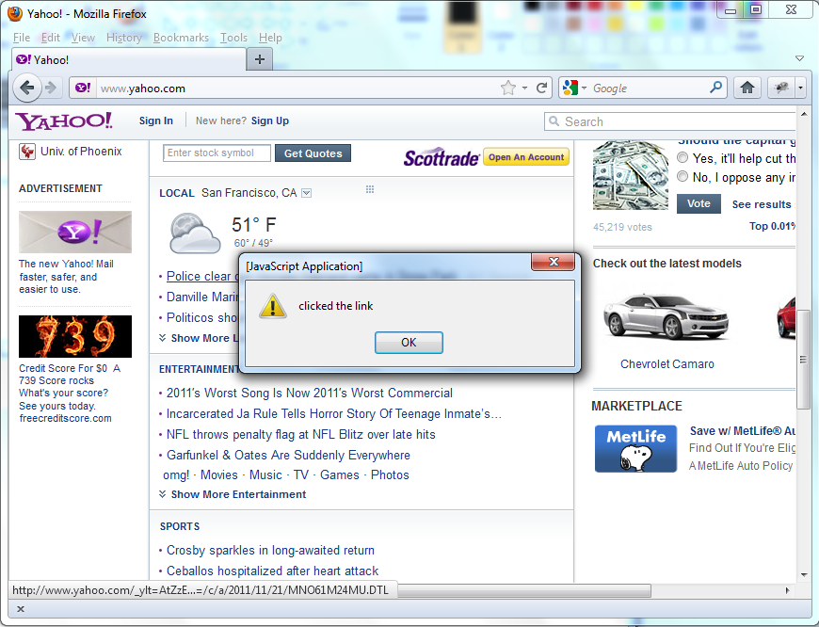The image size is (819, 627).
Task: Click the stack of money poll image
Action: click(x=631, y=175)
